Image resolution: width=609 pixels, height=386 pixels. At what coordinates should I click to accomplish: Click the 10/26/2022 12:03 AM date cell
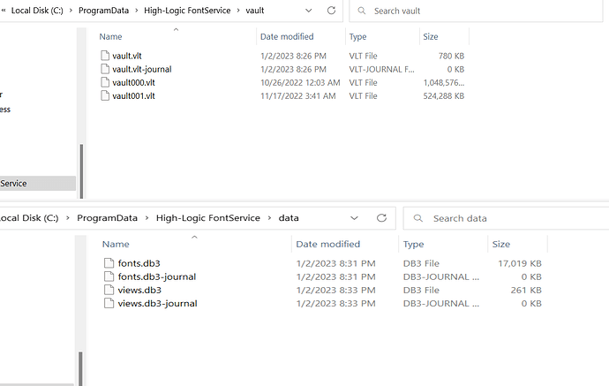coord(300,82)
